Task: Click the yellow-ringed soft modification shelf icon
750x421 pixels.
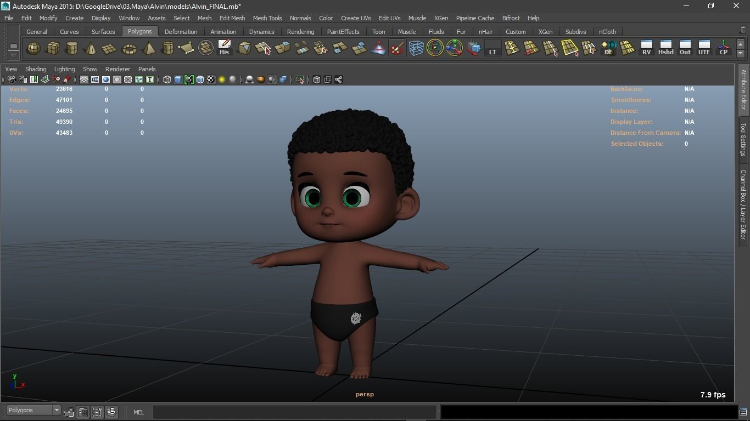Action: (x=435, y=48)
